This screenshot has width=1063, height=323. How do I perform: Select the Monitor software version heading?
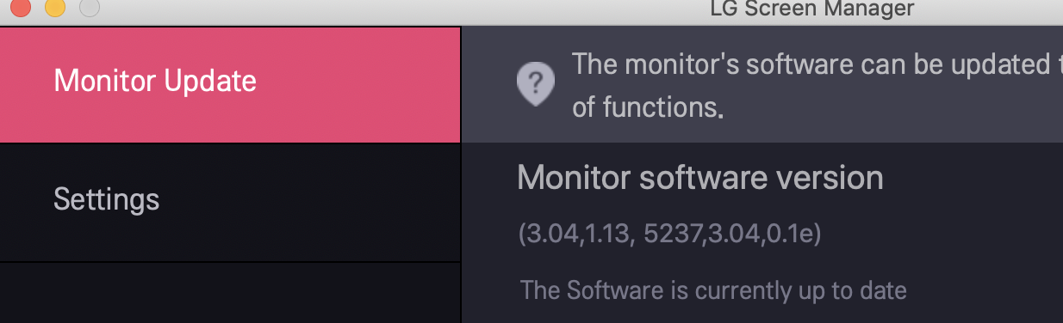click(x=699, y=178)
